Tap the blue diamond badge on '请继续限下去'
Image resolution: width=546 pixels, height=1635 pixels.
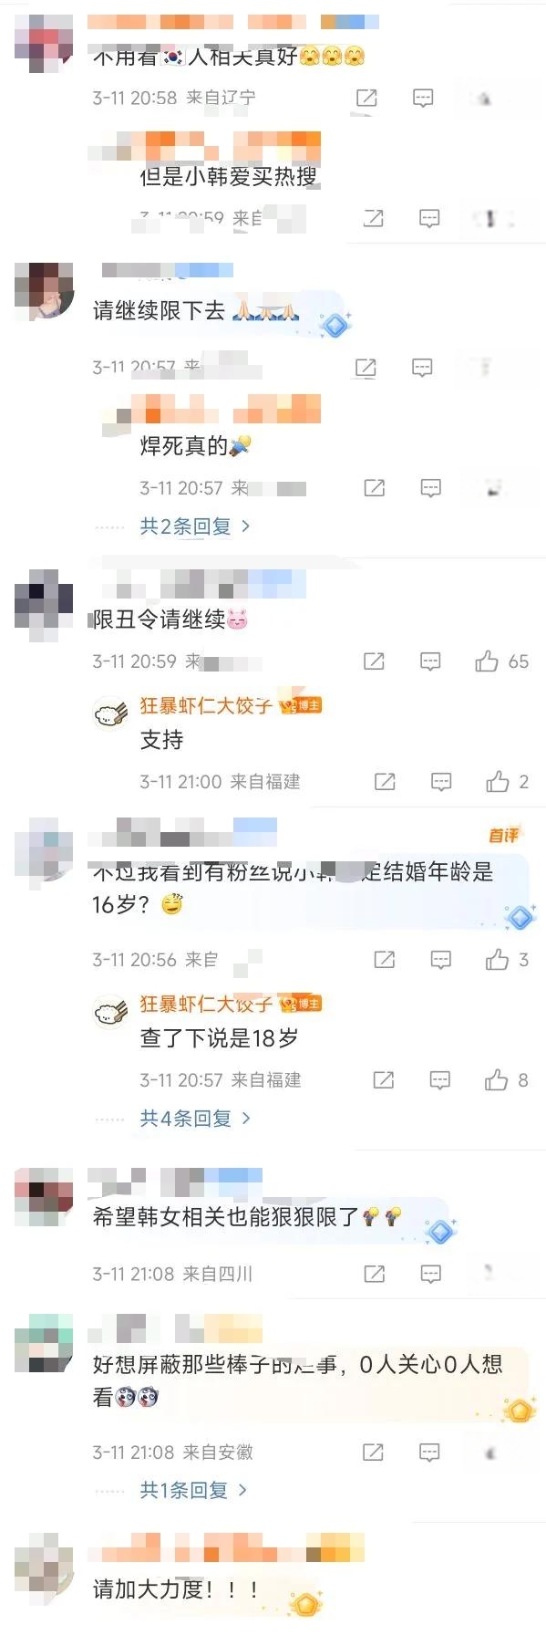[335, 324]
